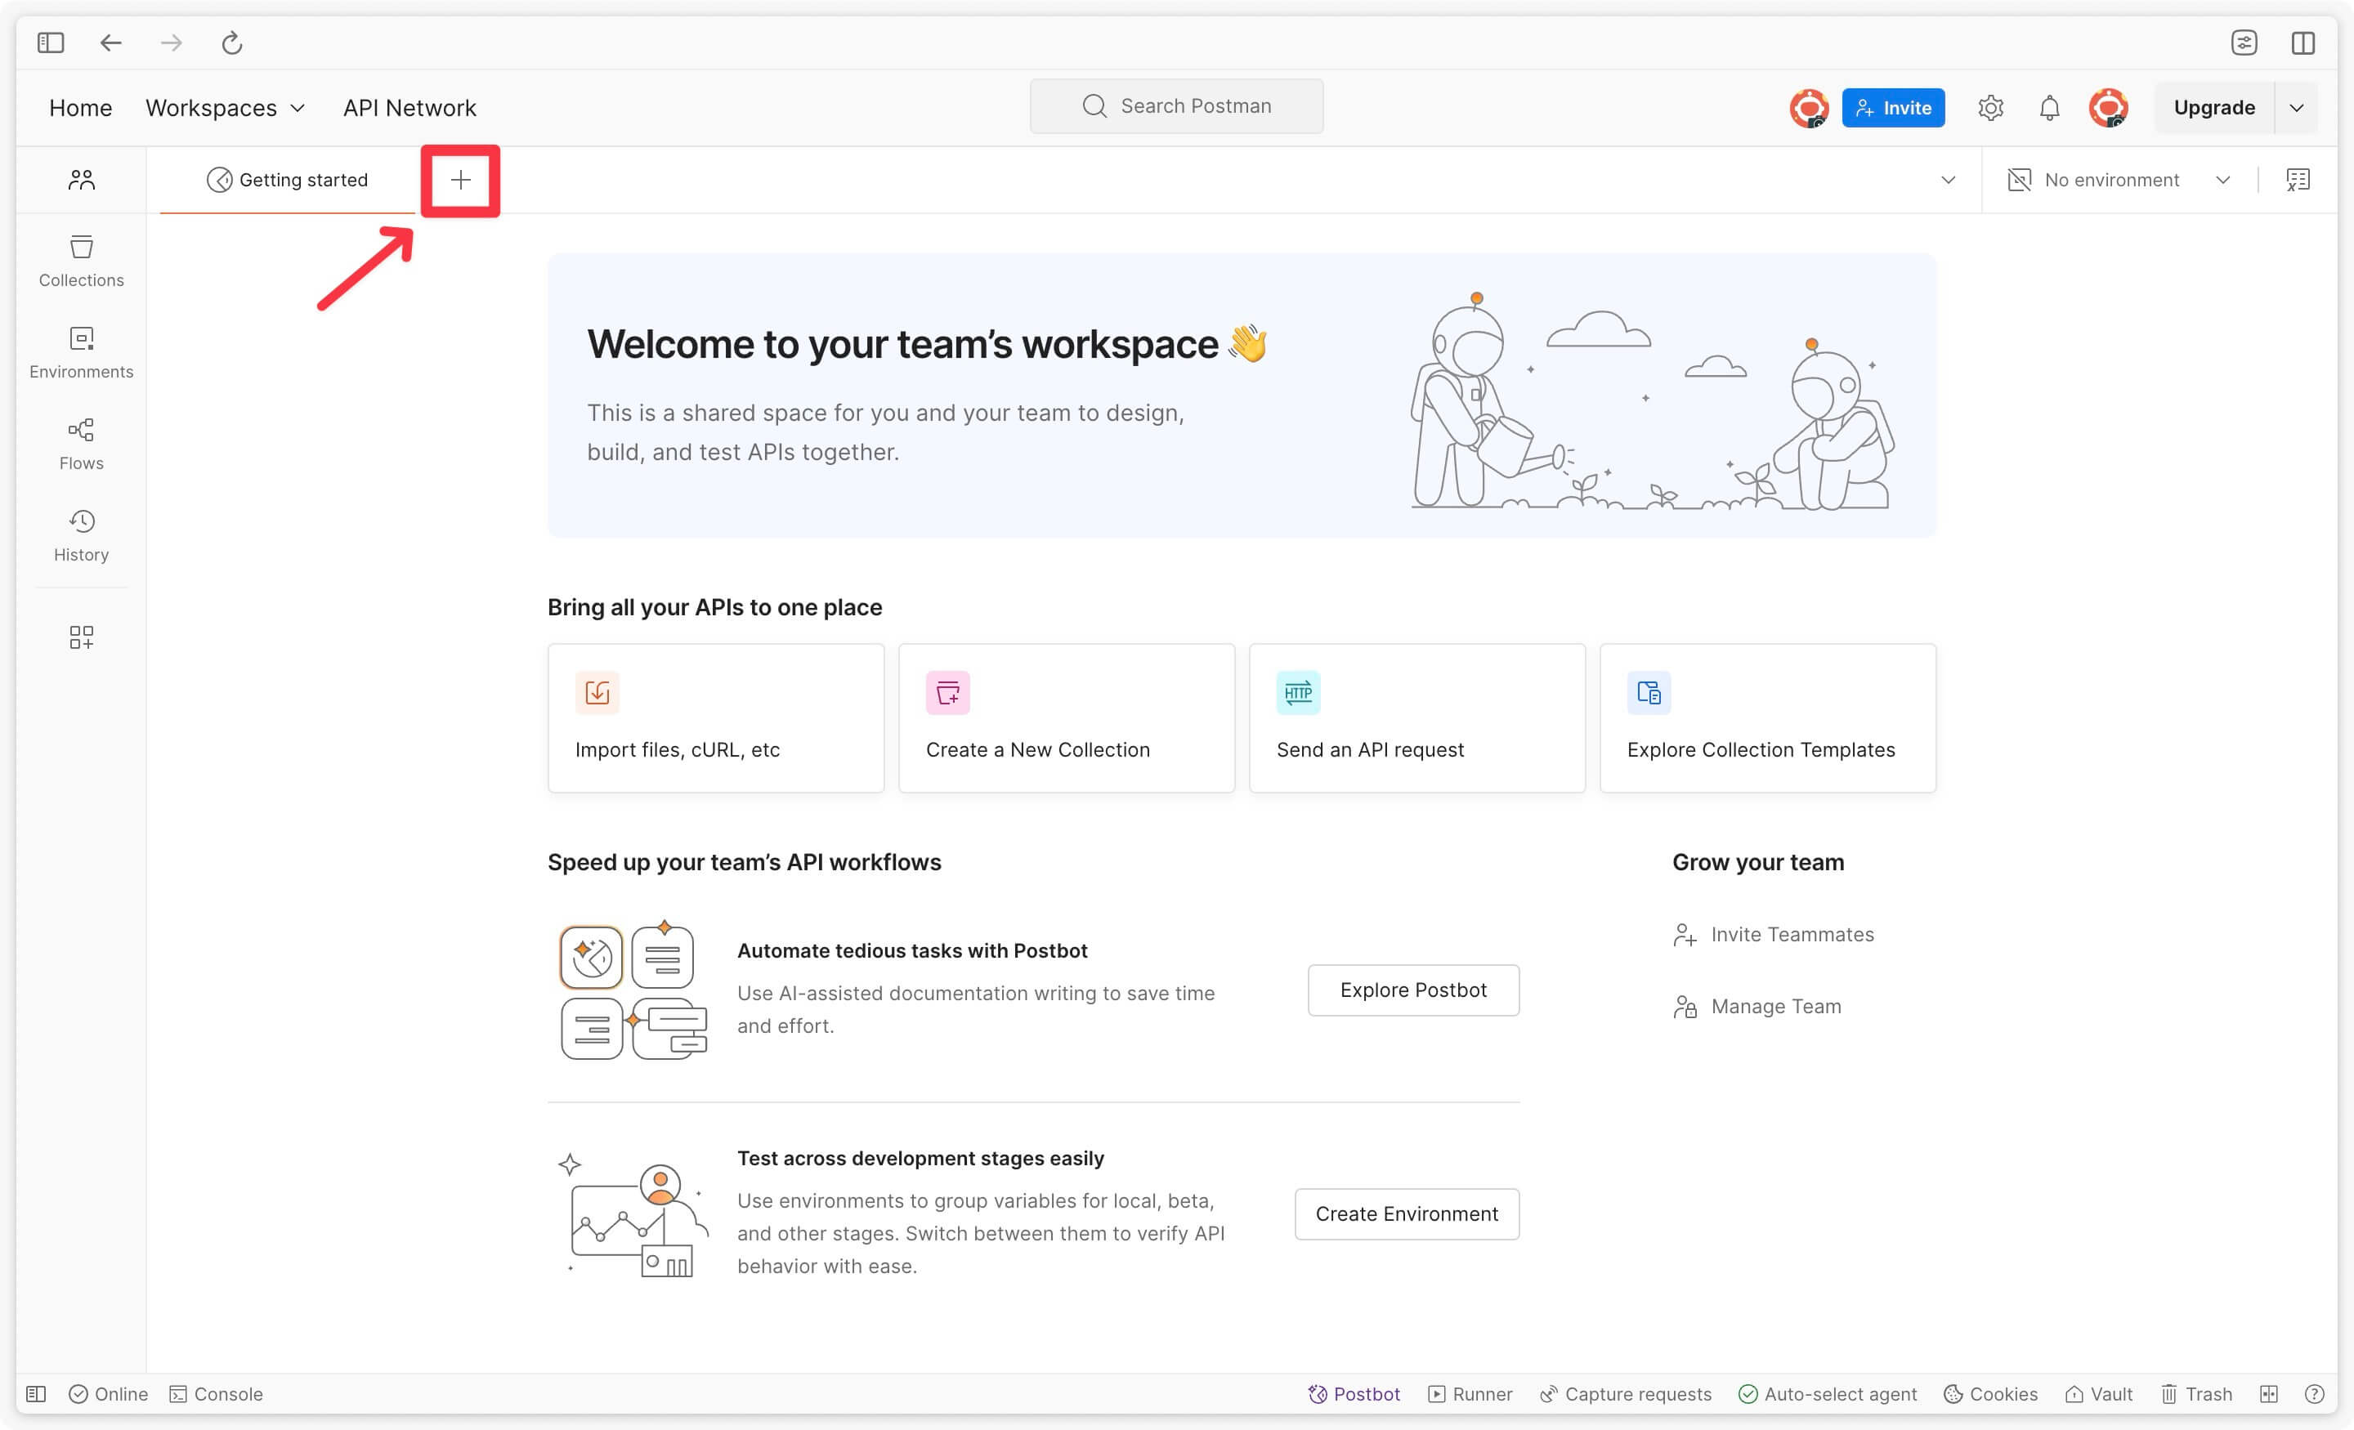This screenshot has width=2354, height=1430.
Task: Open Trash in the status bar
Action: pyautogui.click(x=2197, y=1394)
